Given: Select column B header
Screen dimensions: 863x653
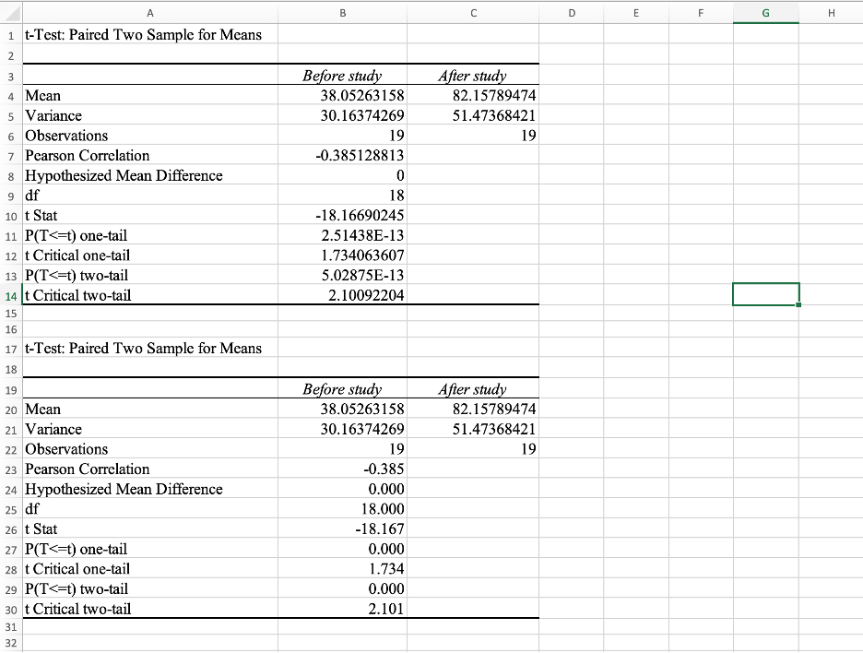Looking at the screenshot, I should point(342,12).
